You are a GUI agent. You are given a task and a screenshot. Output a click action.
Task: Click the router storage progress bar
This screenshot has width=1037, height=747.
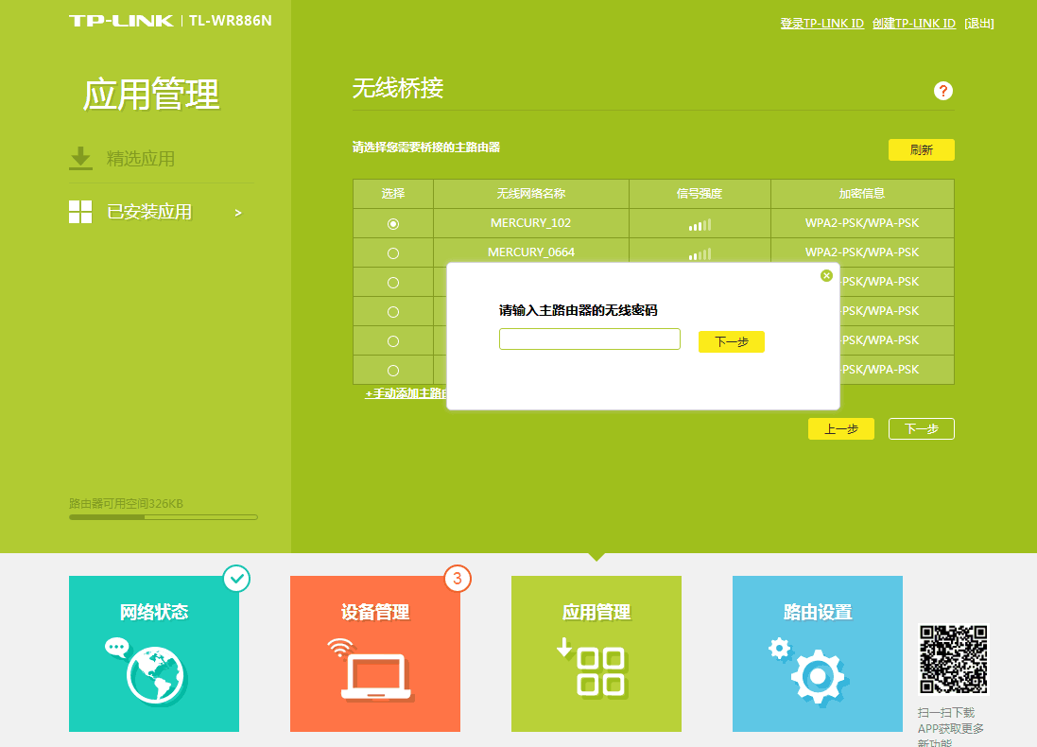(162, 516)
